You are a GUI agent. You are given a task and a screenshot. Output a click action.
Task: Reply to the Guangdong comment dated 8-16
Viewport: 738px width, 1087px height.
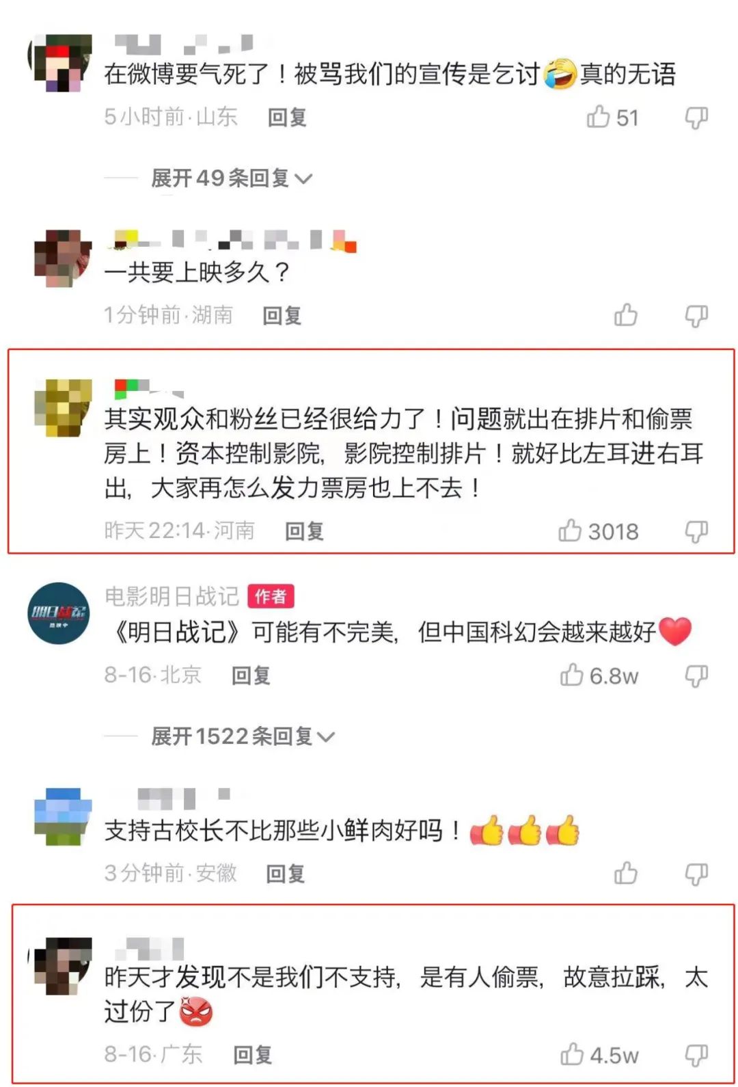(253, 1055)
